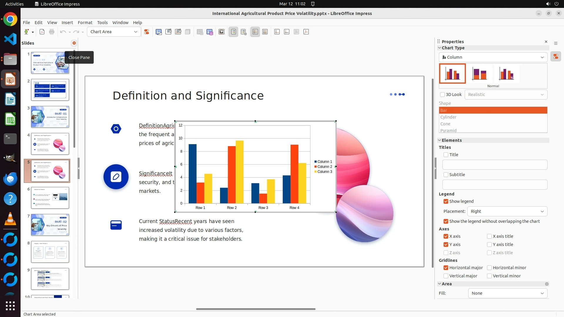Toggle Vertical Grids toolbar icon
This screenshot has height=317, width=564.
[265, 32]
